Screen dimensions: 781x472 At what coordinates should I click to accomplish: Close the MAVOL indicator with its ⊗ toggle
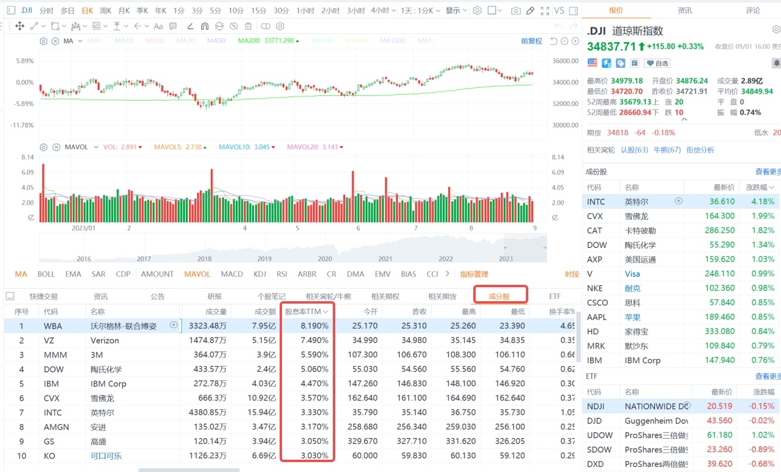coord(55,146)
